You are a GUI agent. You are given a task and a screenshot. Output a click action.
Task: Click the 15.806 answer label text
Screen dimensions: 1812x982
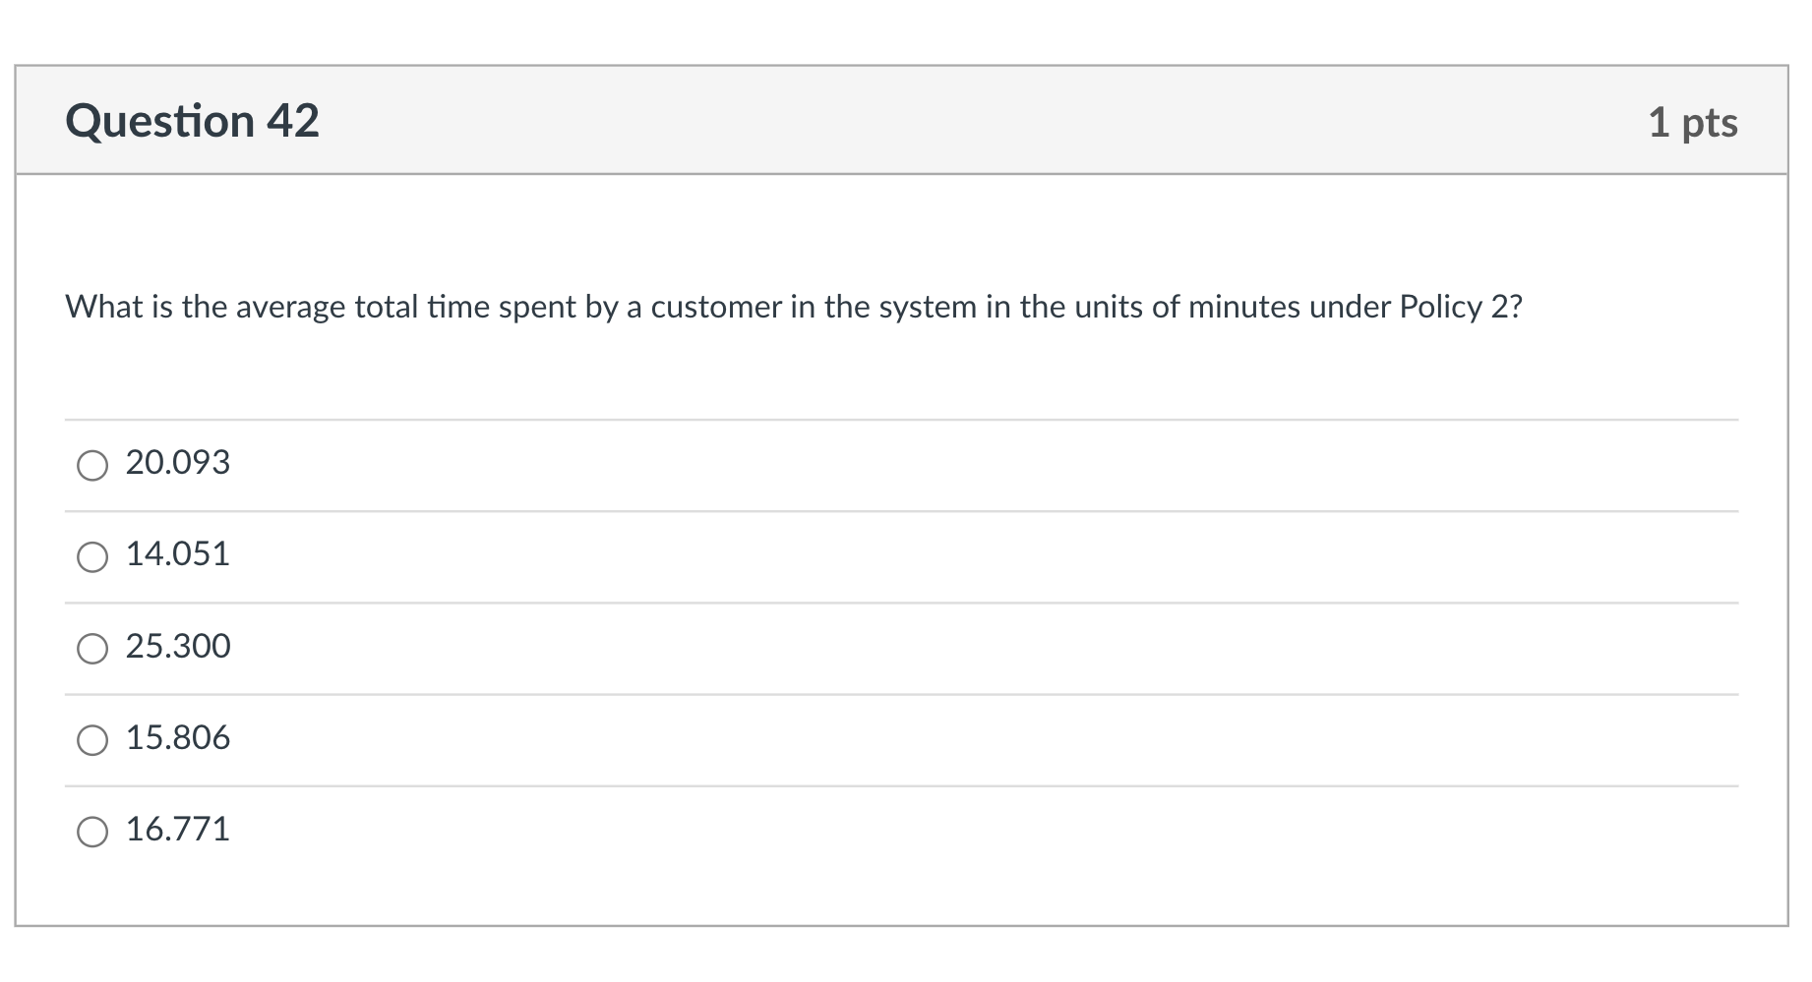[178, 738]
